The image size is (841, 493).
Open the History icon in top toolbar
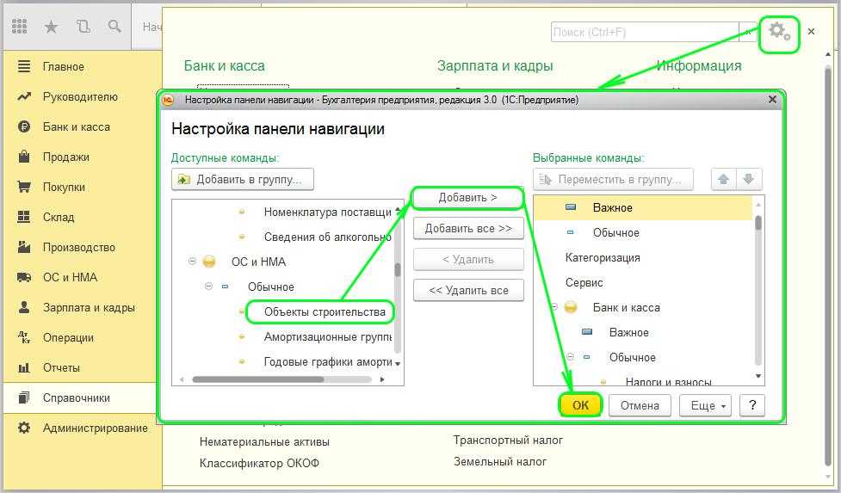[83, 27]
